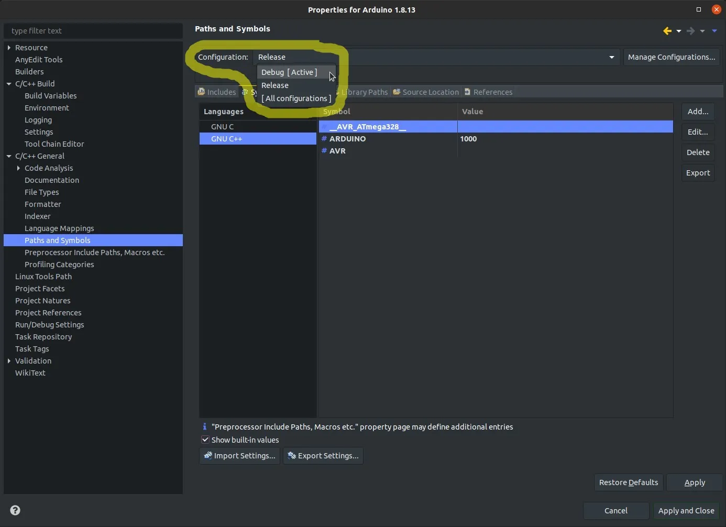Open Indexer in the tree
This screenshot has height=527, width=726.
[37, 216]
